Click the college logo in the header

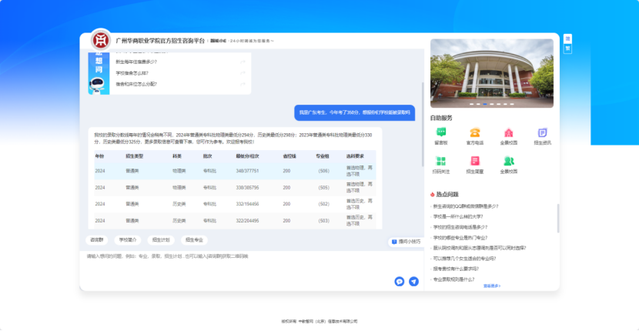tap(100, 41)
